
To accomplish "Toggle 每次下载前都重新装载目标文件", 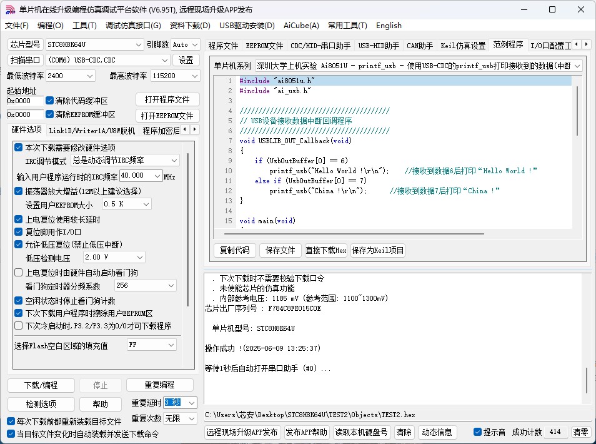I will pos(11,421).
